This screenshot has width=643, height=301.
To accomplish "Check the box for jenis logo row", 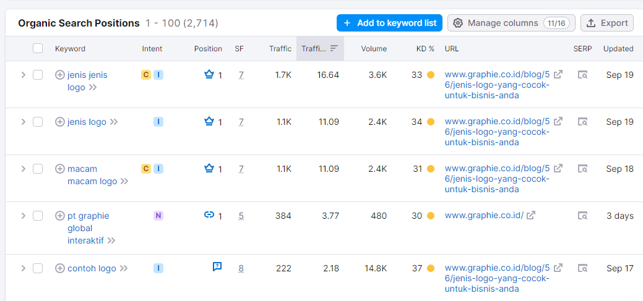I will click(38, 122).
